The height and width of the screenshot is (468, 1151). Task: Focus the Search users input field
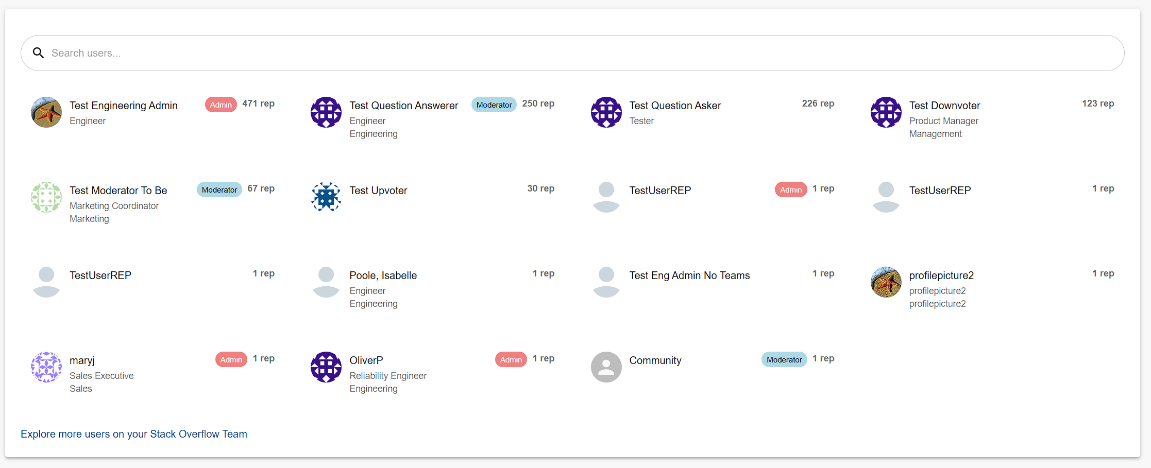(572, 53)
